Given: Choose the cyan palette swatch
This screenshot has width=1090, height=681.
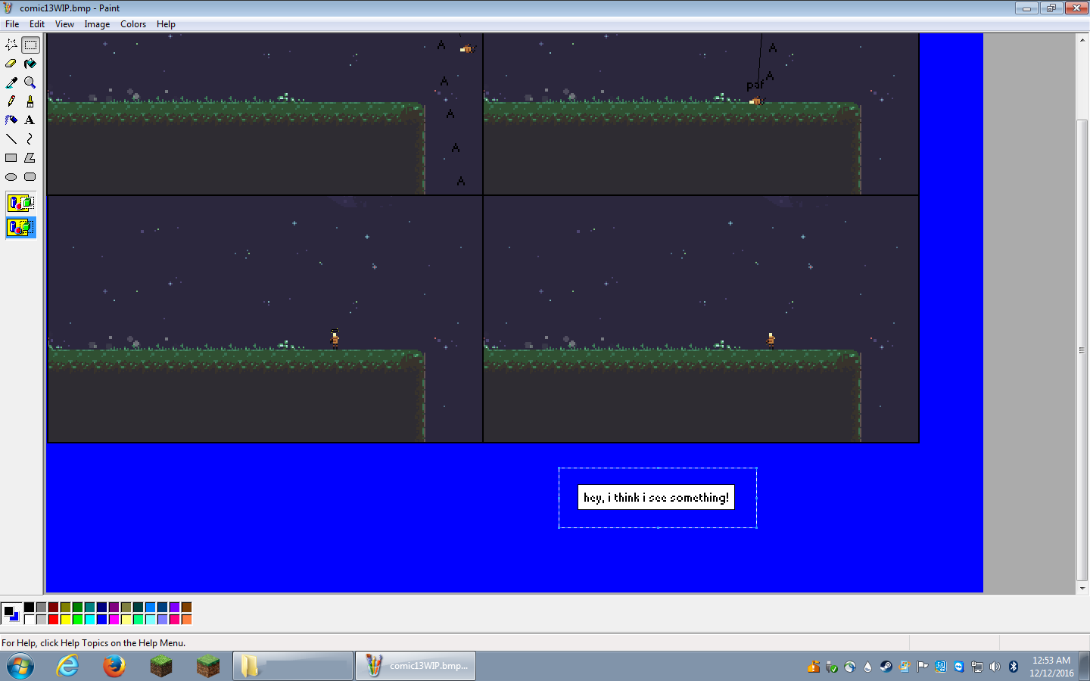Looking at the screenshot, I should (89, 620).
